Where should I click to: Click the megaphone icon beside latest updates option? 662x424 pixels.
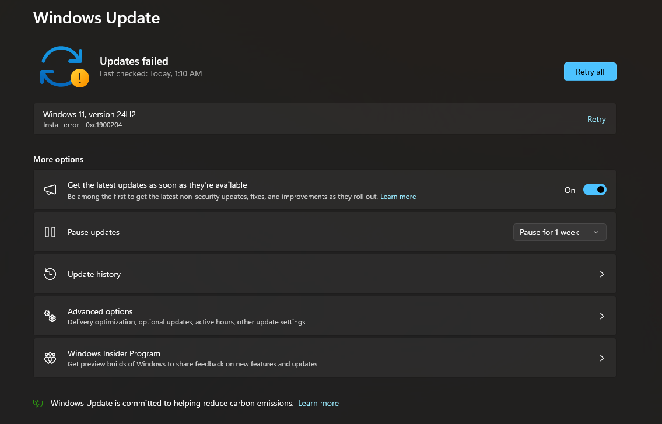[x=50, y=190]
